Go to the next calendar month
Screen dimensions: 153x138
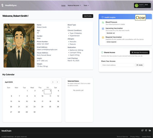57,82
